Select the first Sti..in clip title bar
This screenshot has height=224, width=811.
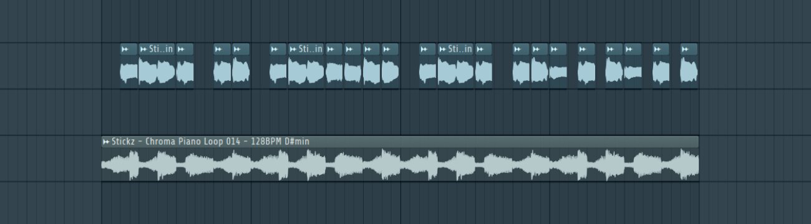point(157,49)
